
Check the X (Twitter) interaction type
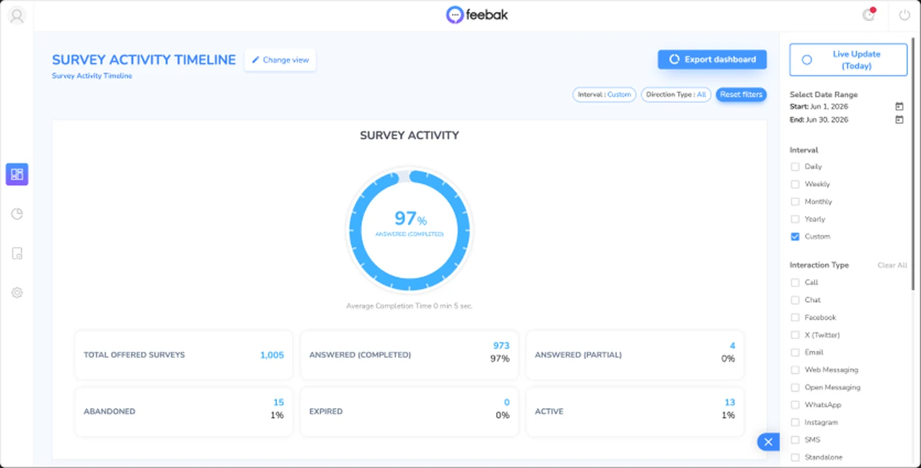tap(795, 335)
